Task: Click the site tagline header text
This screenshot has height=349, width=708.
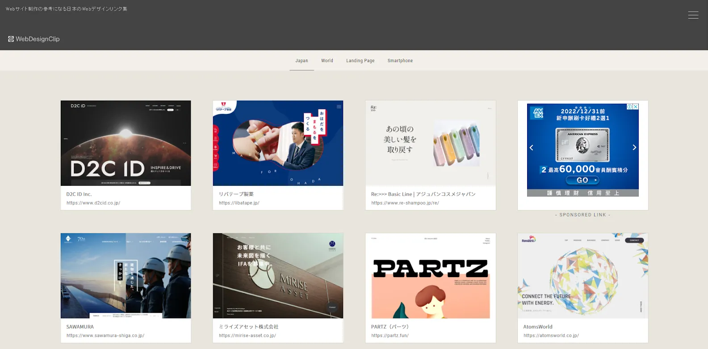Action: coord(67,9)
